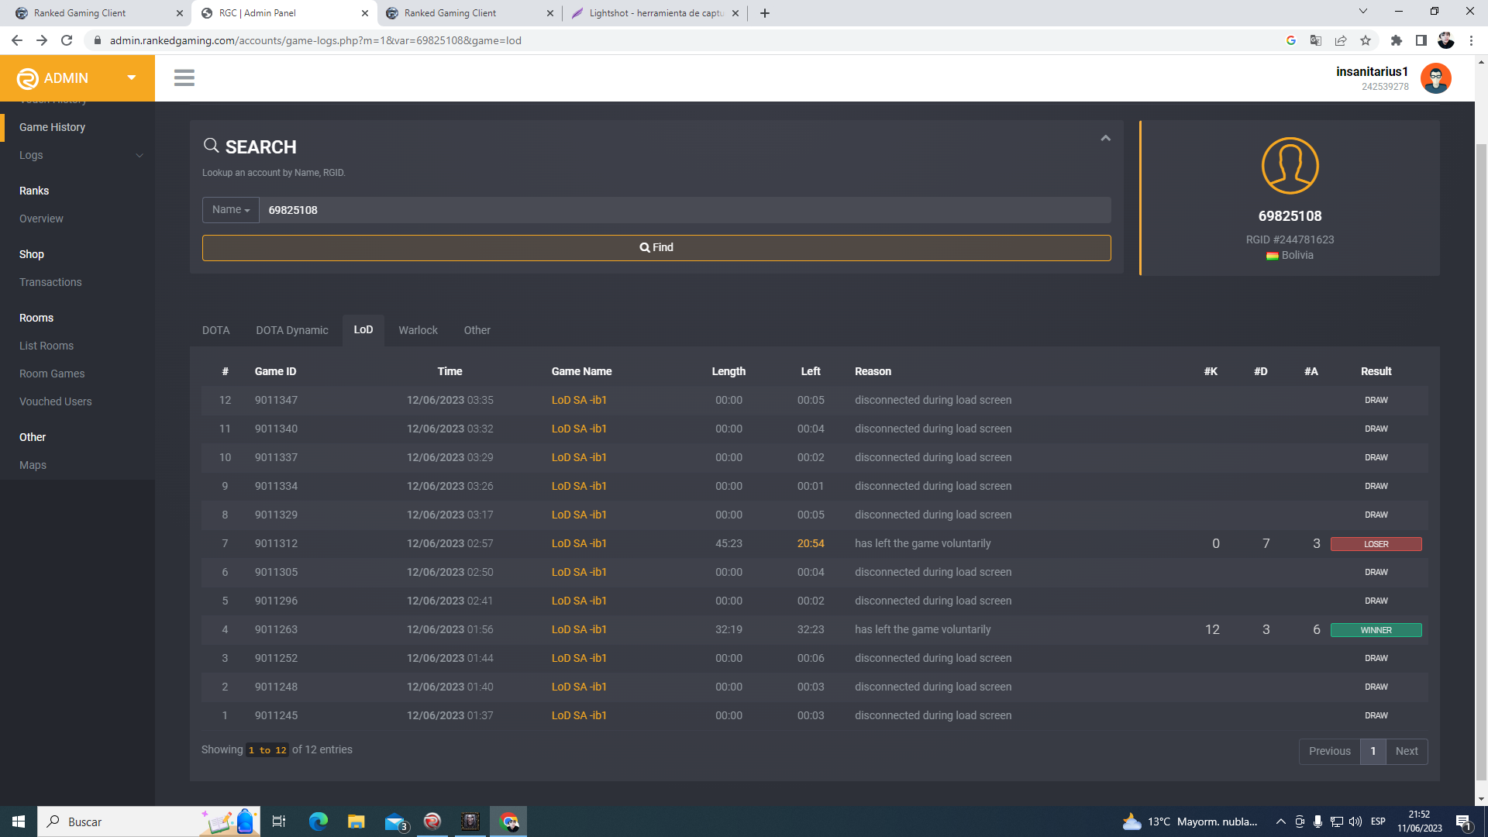Open the extensions puzzle icon
The height and width of the screenshot is (837, 1488).
tap(1397, 40)
